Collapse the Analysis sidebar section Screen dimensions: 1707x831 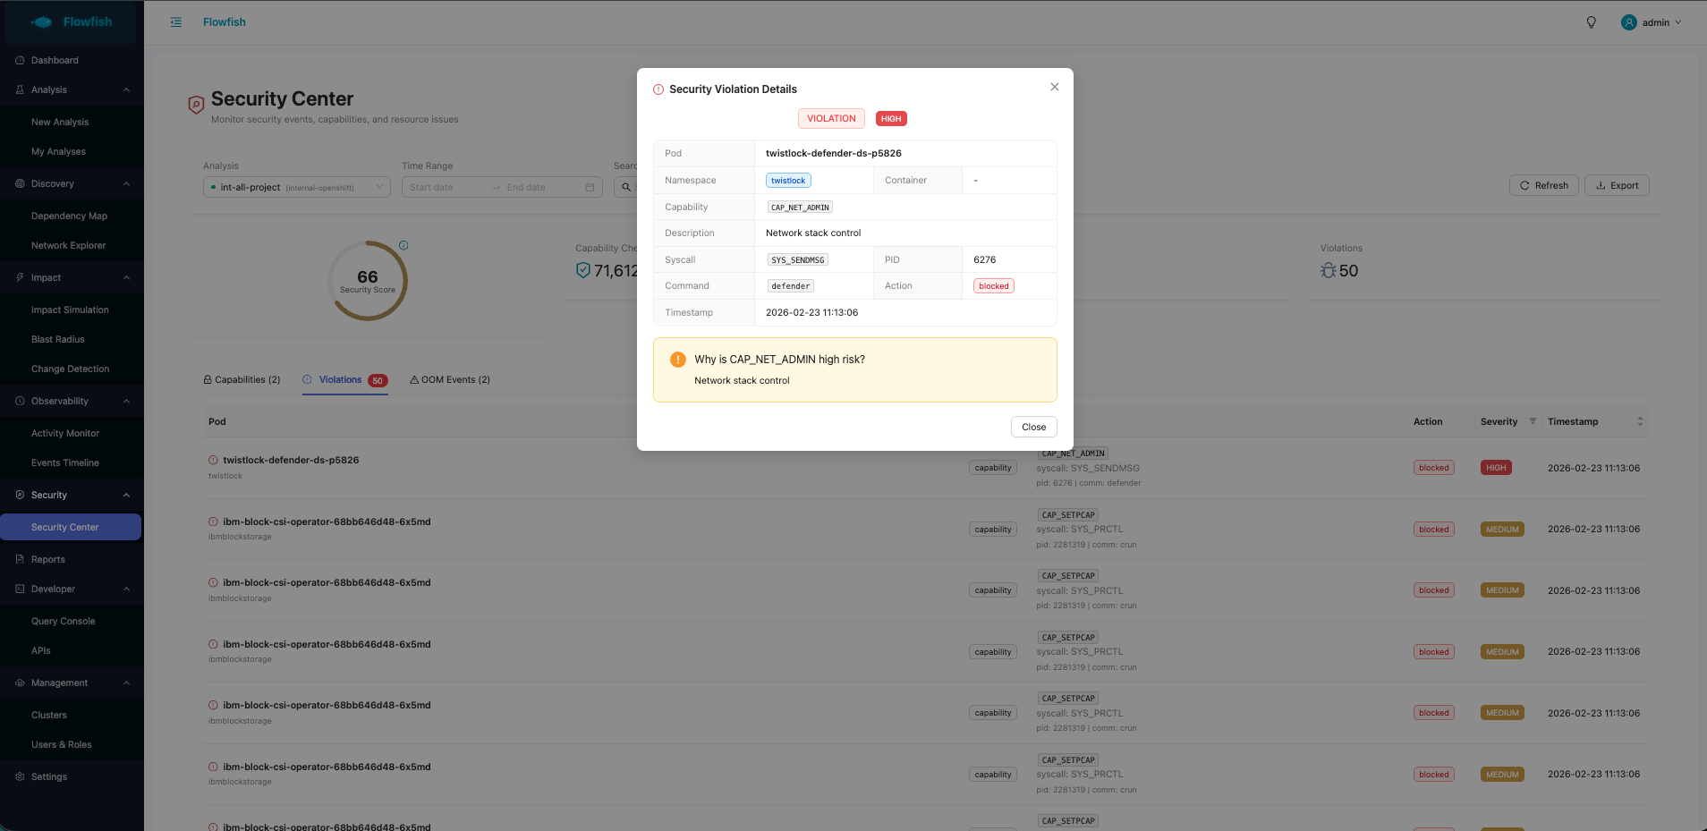coord(72,89)
